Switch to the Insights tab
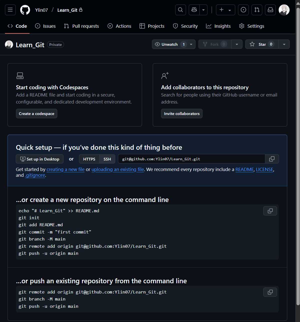The height and width of the screenshot is (322, 300). pyautogui.click(x=218, y=26)
